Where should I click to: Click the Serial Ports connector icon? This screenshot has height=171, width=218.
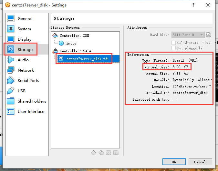[x=11, y=80]
